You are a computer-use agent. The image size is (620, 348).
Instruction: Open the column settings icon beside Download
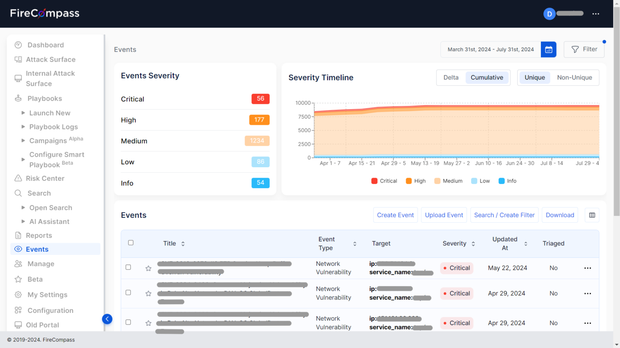pyautogui.click(x=592, y=215)
